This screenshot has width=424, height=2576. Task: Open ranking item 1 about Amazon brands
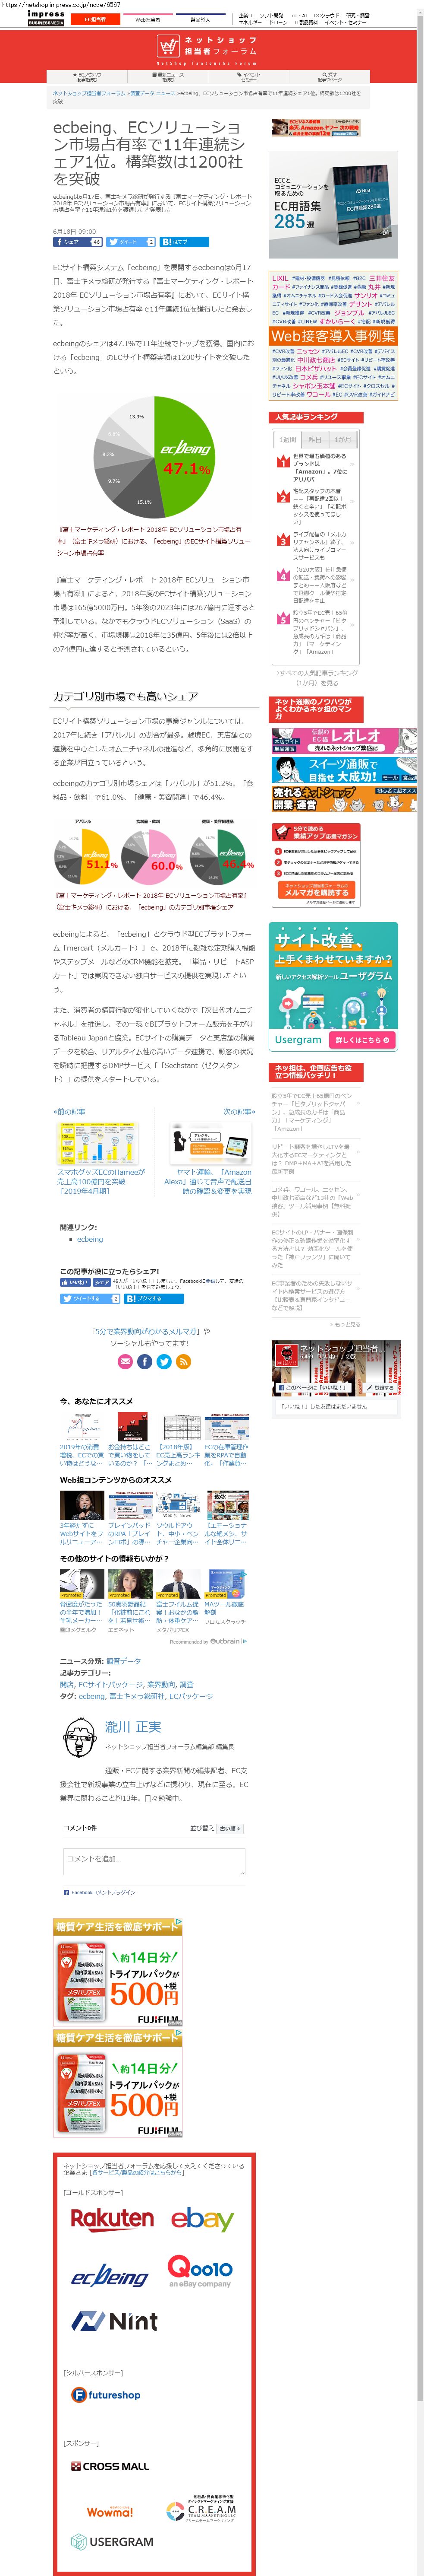point(319,467)
